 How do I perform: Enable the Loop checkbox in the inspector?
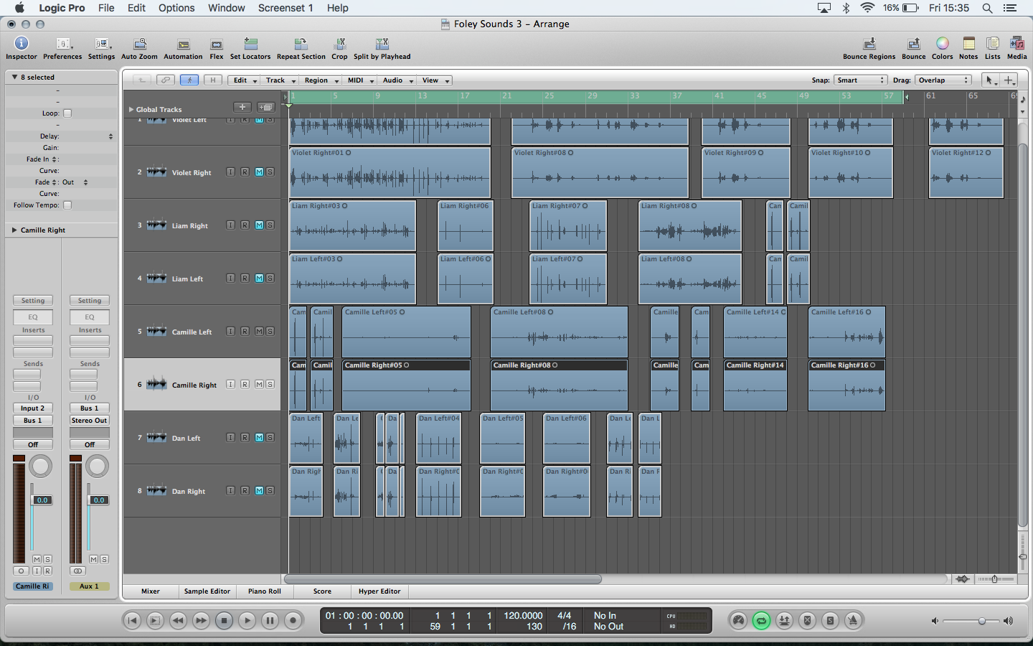coord(67,113)
